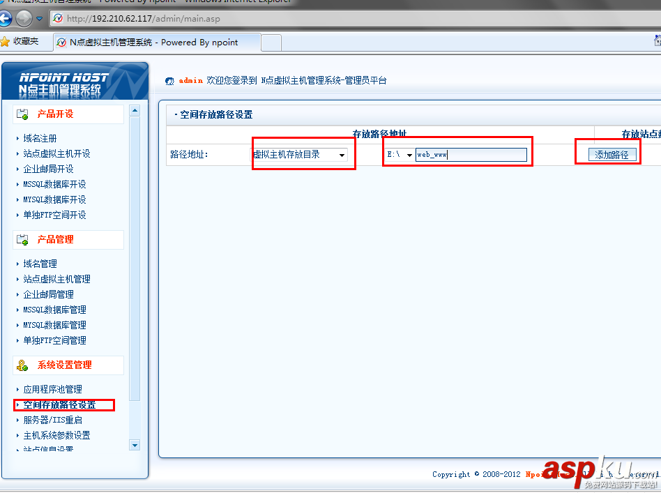Open 空间存放路径设置 link in sidebar
The height and width of the screenshot is (493, 661).
[59, 405]
